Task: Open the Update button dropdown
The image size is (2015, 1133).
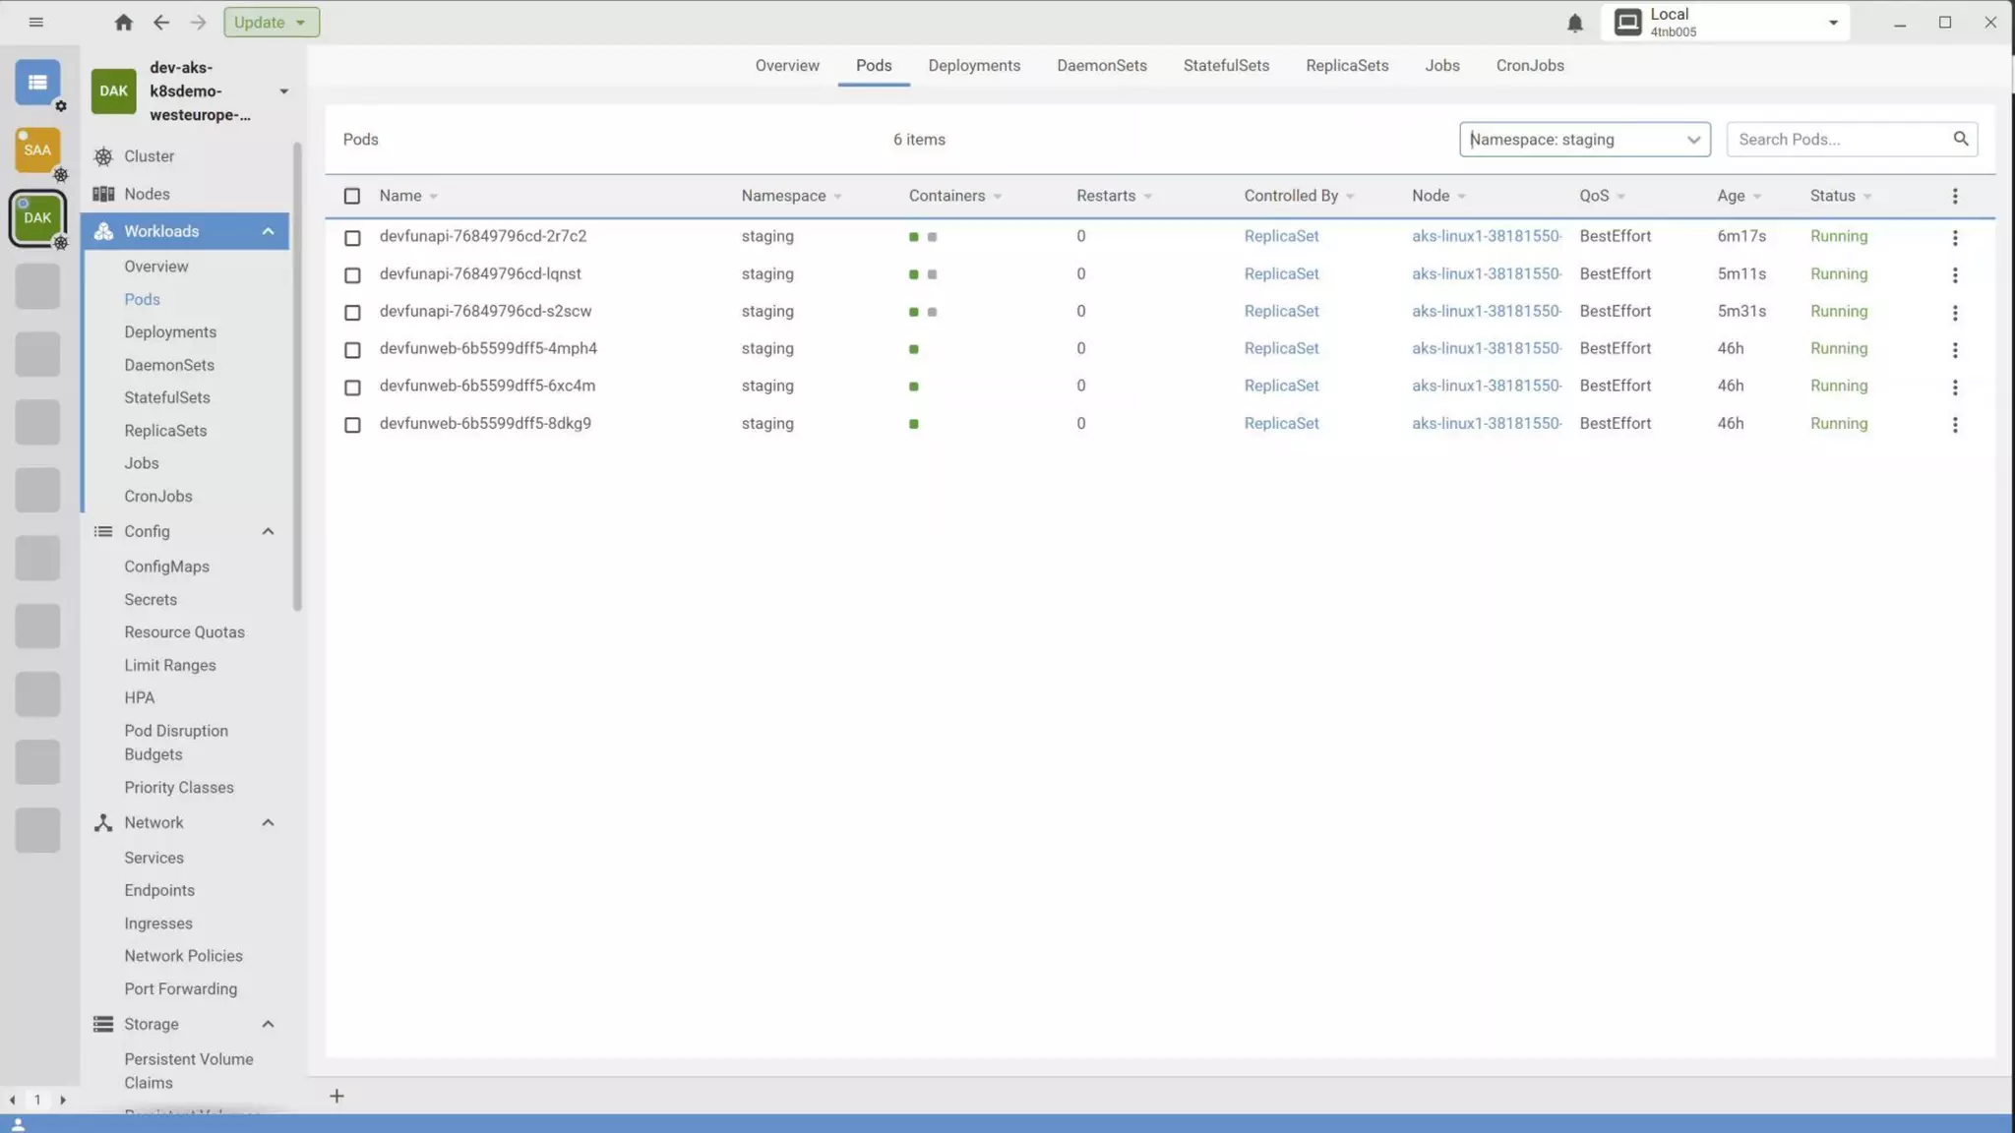Action: pyautogui.click(x=300, y=22)
